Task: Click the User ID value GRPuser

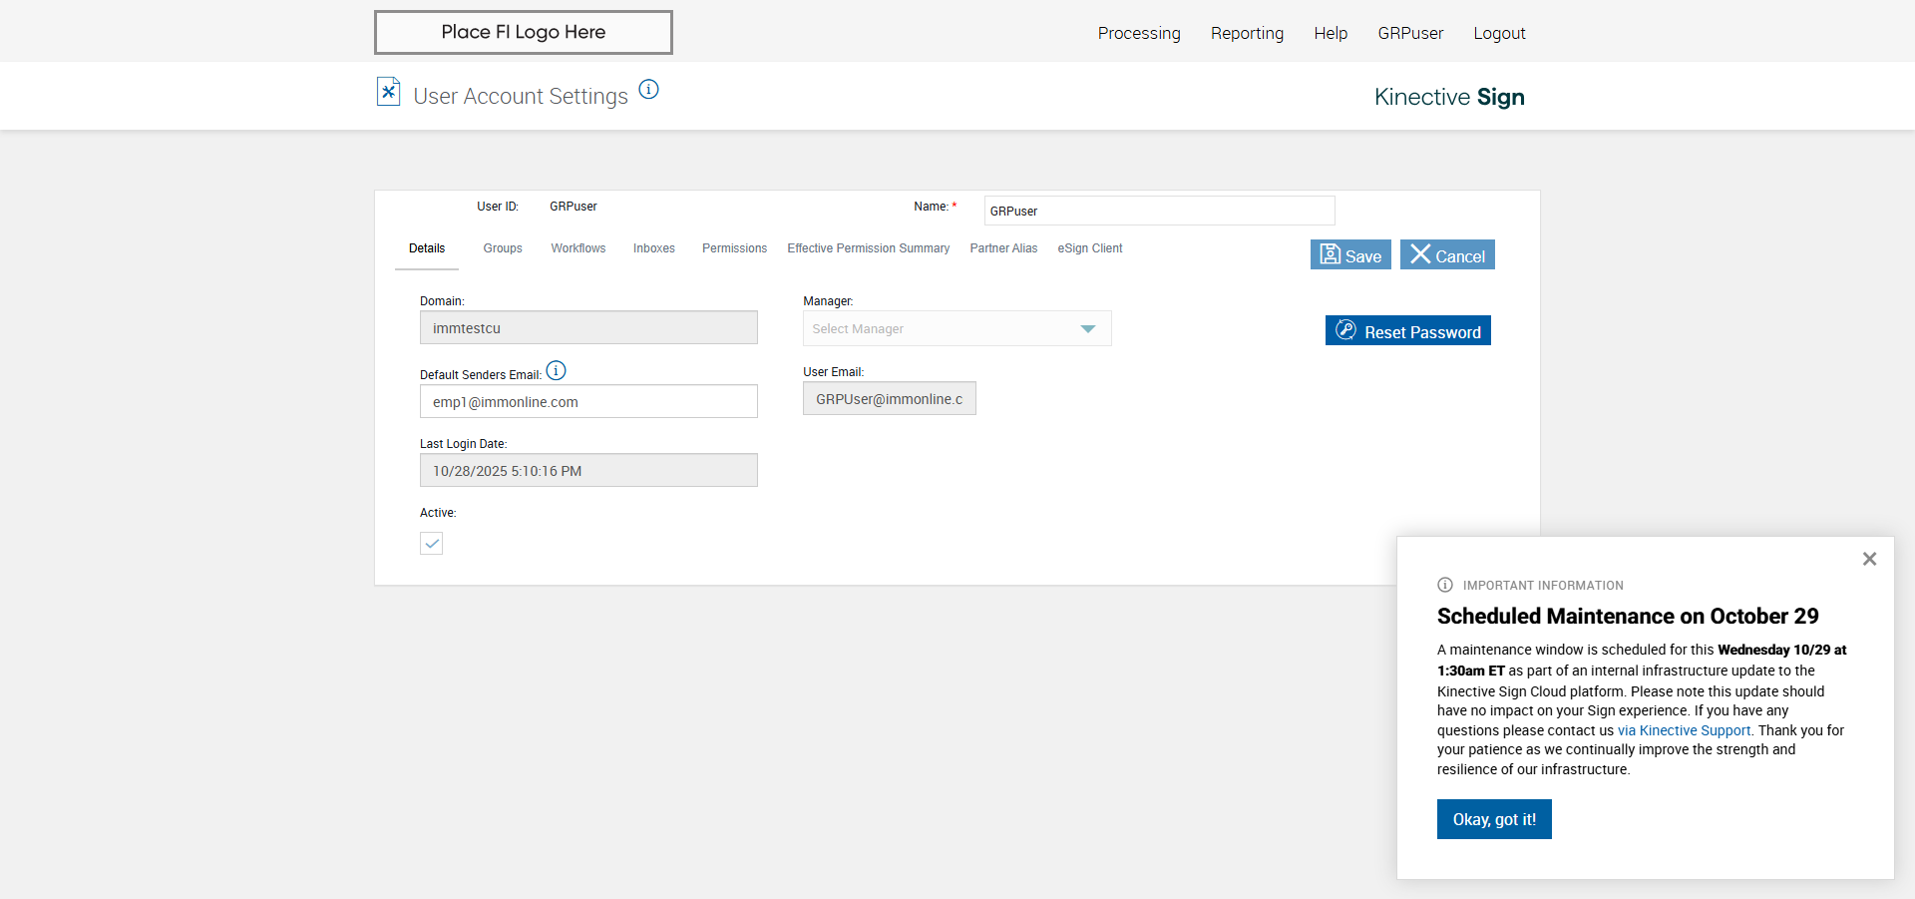Action: [x=574, y=207]
